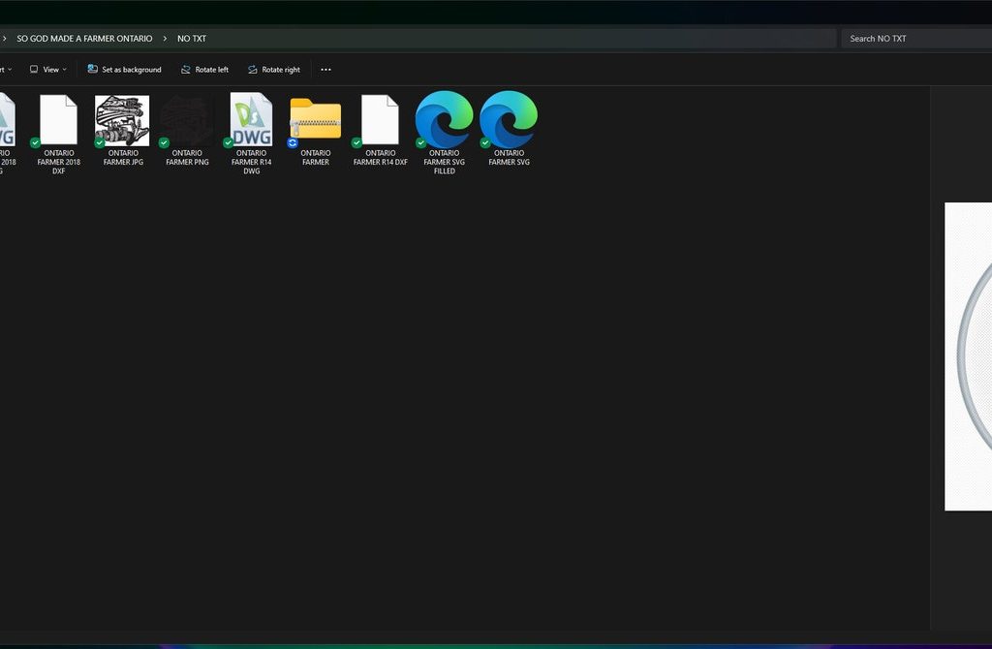The image size is (992, 649).
Task: Click the Search NO TXT field
Action: [915, 39]
